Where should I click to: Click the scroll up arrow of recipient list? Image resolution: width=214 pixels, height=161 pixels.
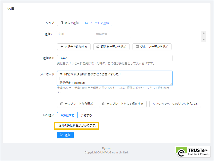(203, 33)
